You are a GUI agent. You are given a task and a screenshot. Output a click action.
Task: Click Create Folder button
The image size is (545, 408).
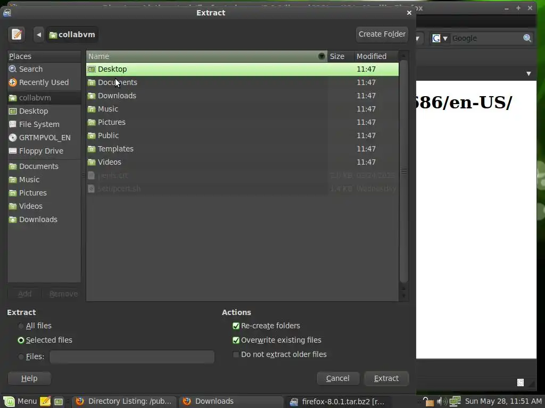point(382,34)
